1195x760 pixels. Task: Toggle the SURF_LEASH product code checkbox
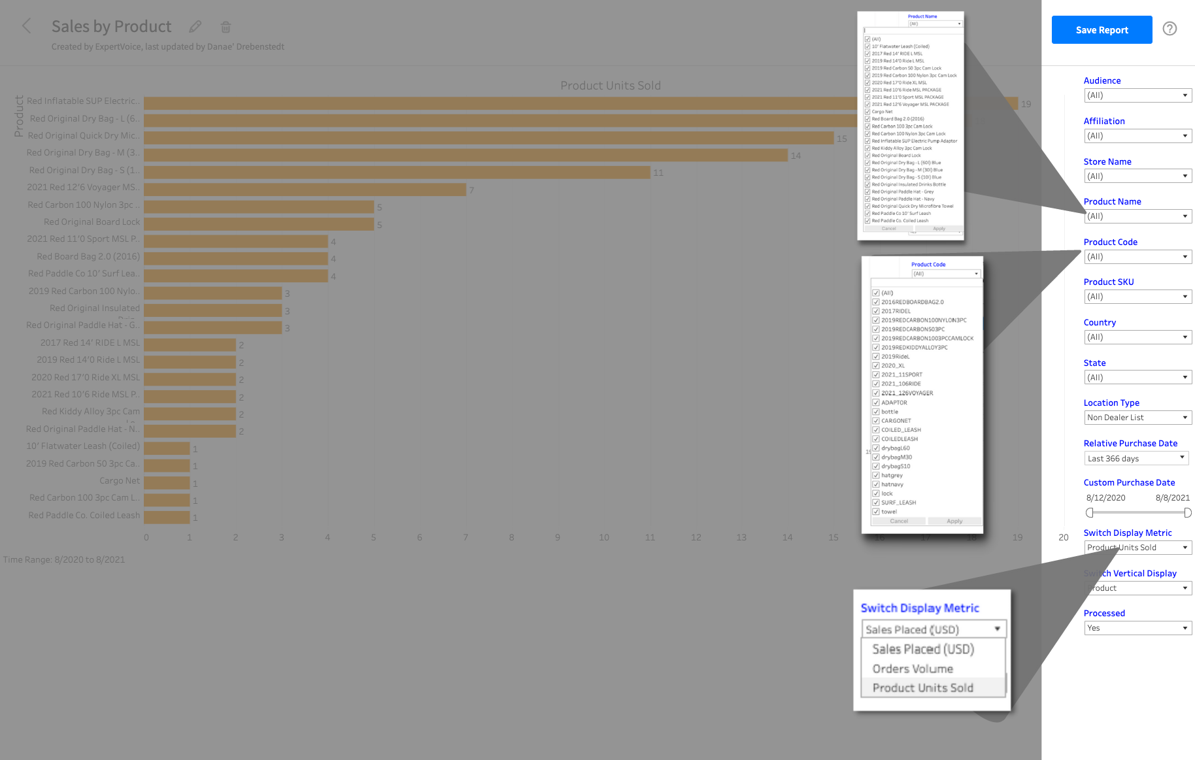click(x=876, y=503)
